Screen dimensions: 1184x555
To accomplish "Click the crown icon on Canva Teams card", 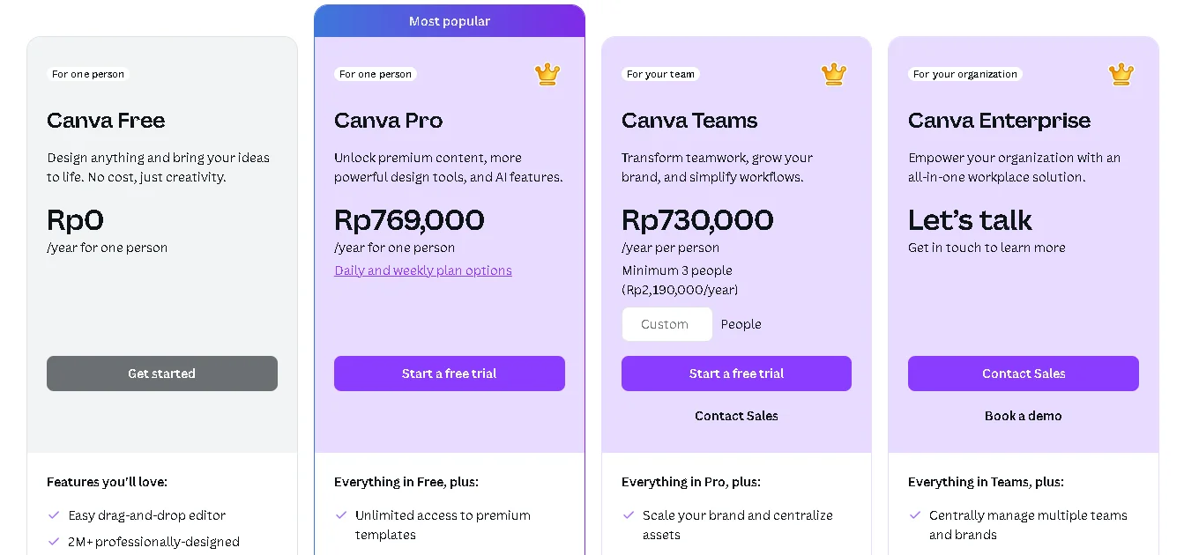I will [x=834, y=74].
